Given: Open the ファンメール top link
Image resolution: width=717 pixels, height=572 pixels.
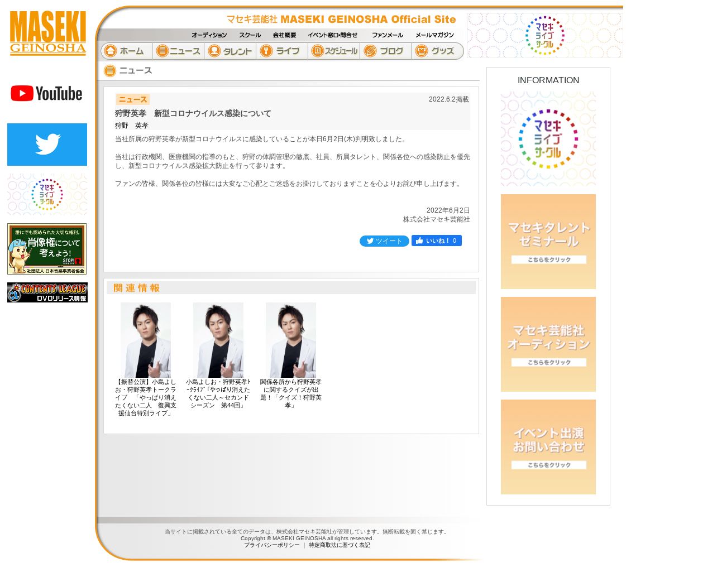Looking at the screenshot, I should (388, 35).
